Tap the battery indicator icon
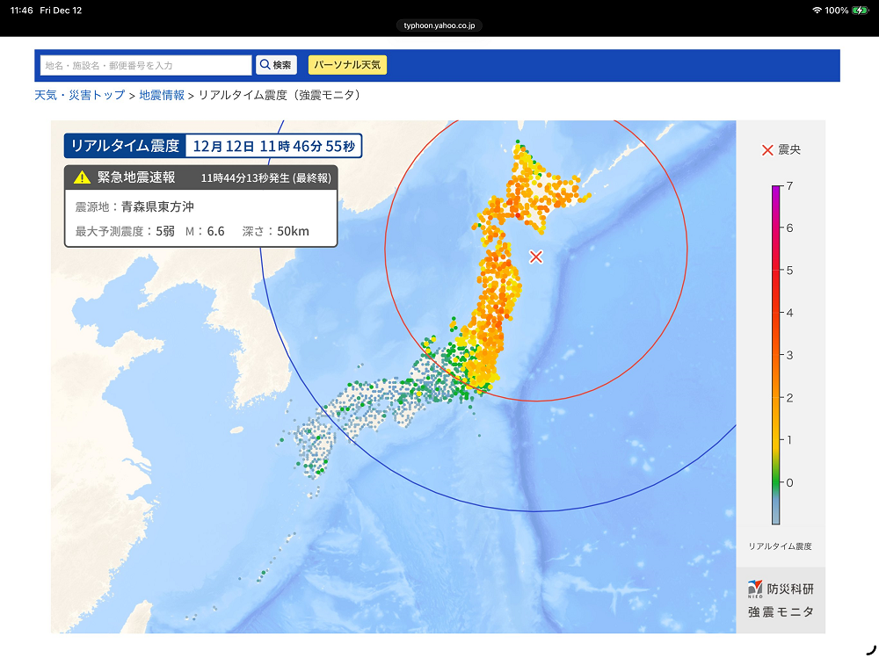The image size is (879, 658). [859, 11]
